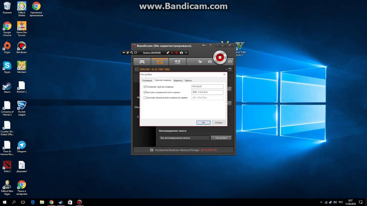This screenshot has width=367, height=206.
Task: Select Удаленные приложения Chrome desktop icon
Action: (x=36, y=9)
